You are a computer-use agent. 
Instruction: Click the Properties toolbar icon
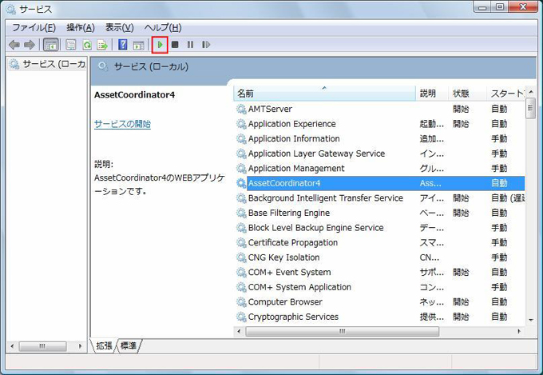click(x=71, y=45)
